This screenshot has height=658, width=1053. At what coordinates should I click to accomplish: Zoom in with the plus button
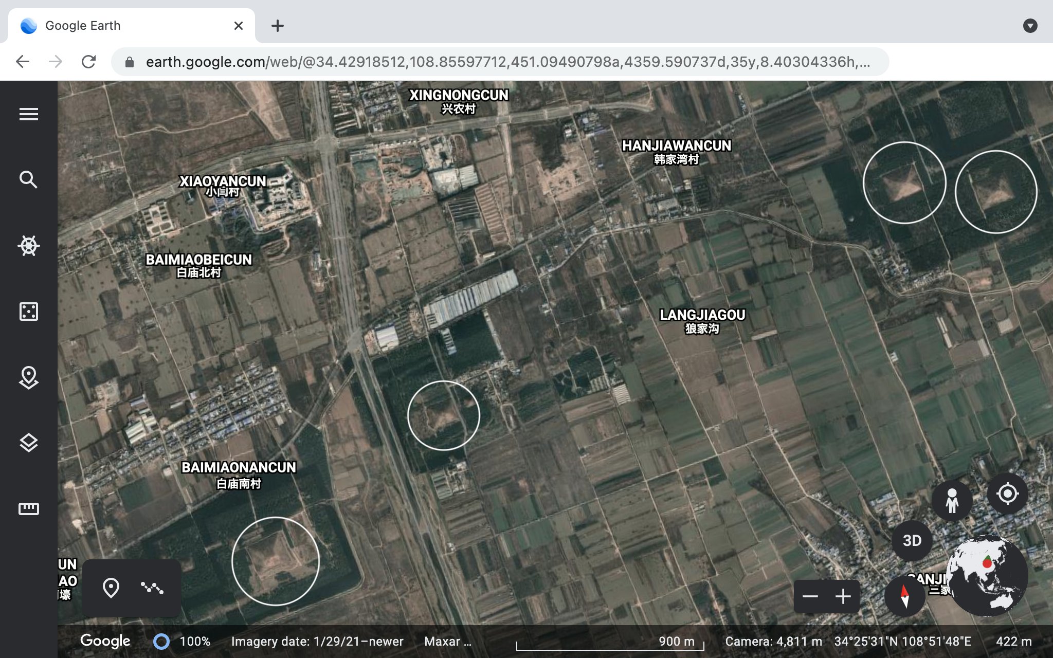(843, 596)
